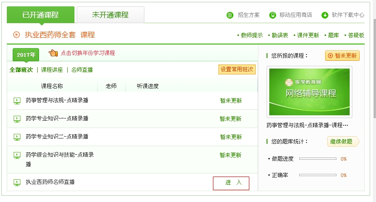Click the 招生方案 document icon

click(230, 15)
